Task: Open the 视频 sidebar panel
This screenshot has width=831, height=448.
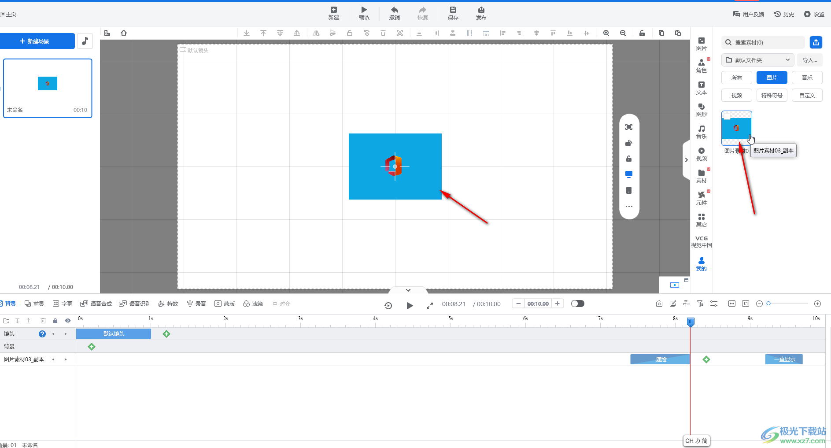Action: click(x=702, y=154)
